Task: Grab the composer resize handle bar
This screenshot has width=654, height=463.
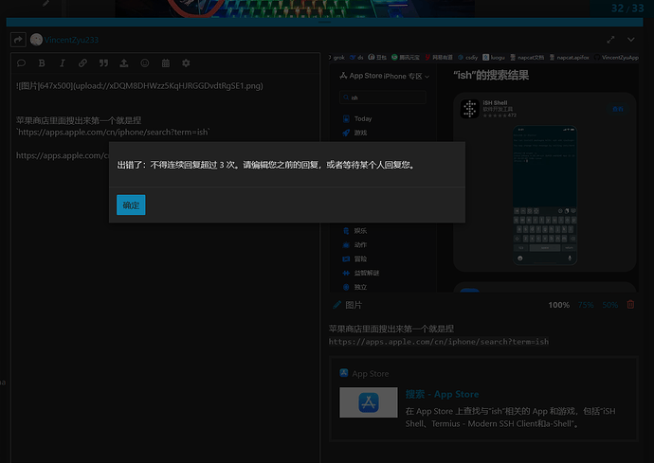Action: (324, 22)
